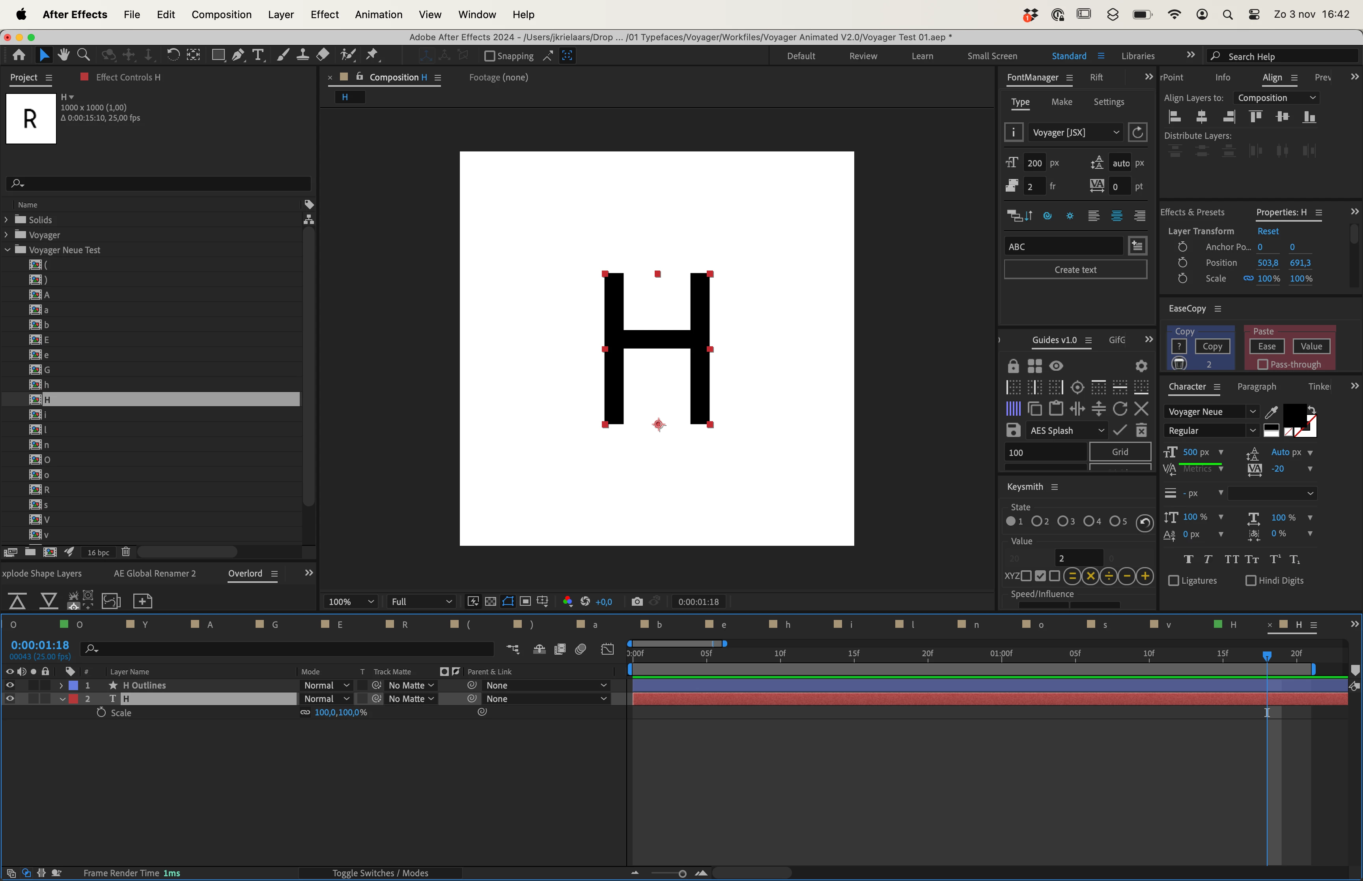Click the snapshot camera icon
This screenshot has width=1363, height=881.
tap(637, 601)
